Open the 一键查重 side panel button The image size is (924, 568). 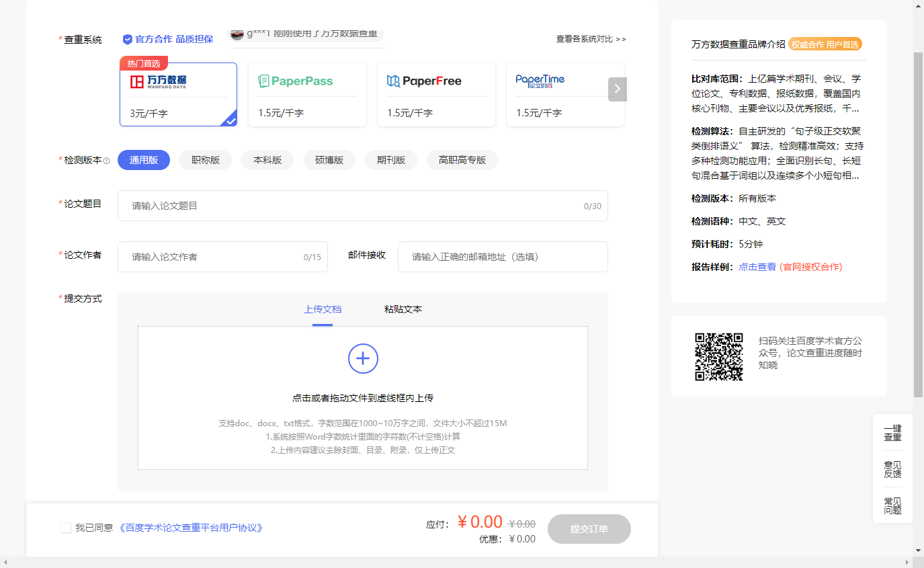coord(892,434)
